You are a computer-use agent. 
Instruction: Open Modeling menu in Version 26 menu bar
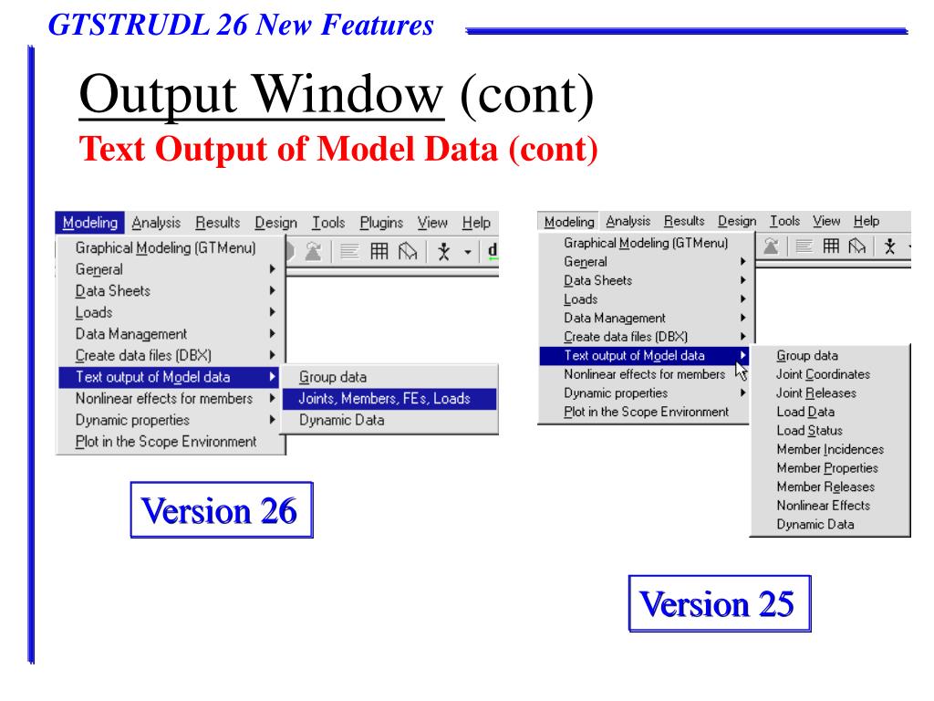click(90, 223)
